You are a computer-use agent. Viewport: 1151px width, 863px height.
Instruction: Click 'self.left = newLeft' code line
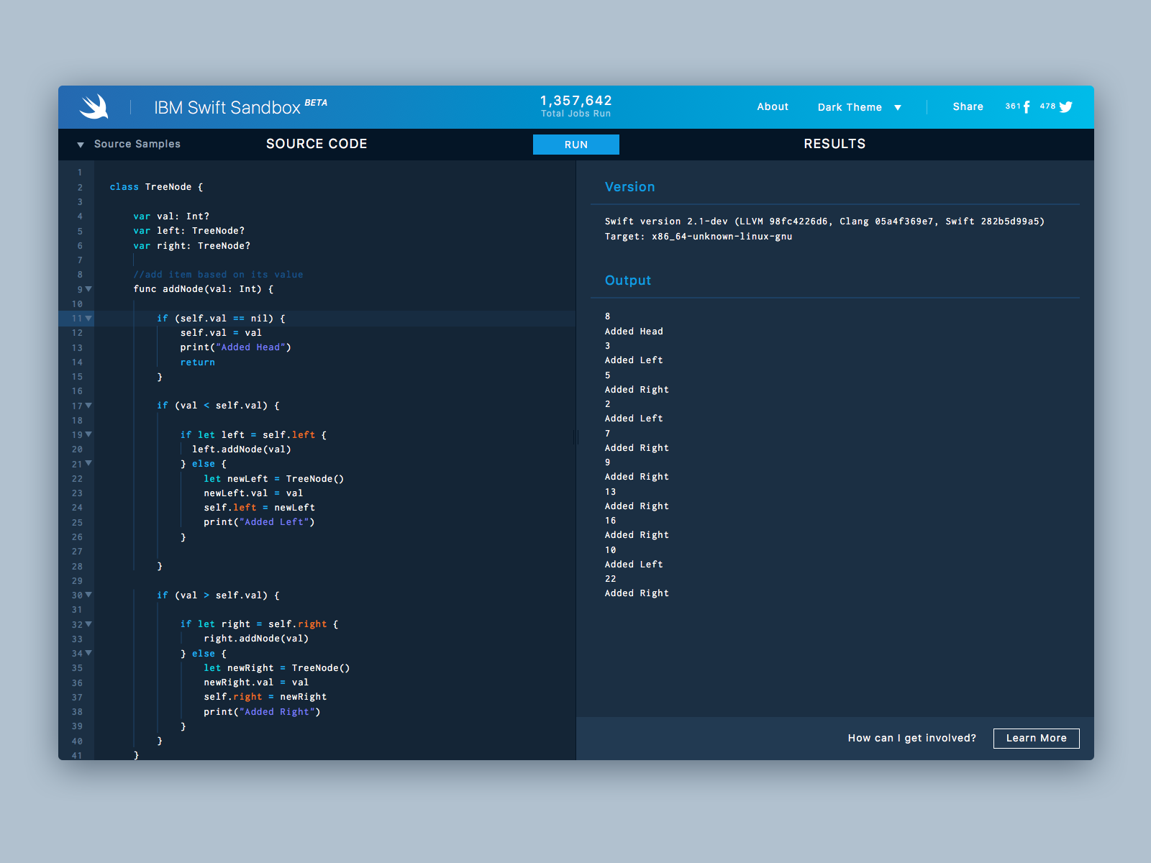[259, 508]
